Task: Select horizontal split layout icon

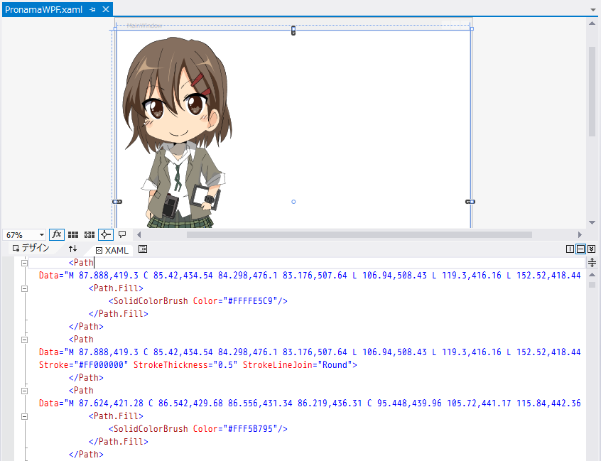Action: (580, 249)
